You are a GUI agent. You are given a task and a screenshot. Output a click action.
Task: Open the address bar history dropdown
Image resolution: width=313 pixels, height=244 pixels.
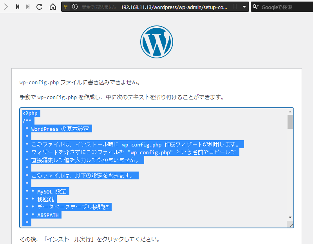tap(244, 7)
